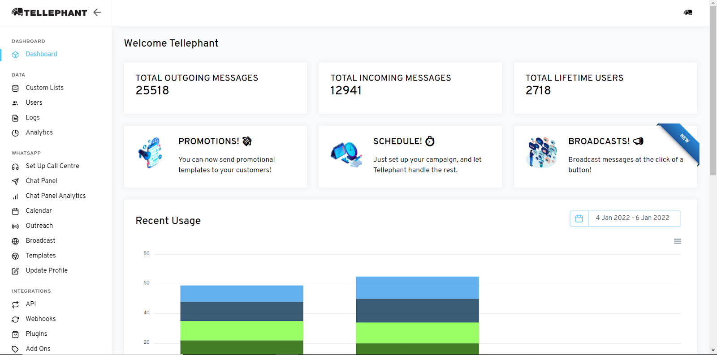This screenshot has width=717, height=355.
Task: Click the Update Profile edit icon
Action: click(15, 271)
